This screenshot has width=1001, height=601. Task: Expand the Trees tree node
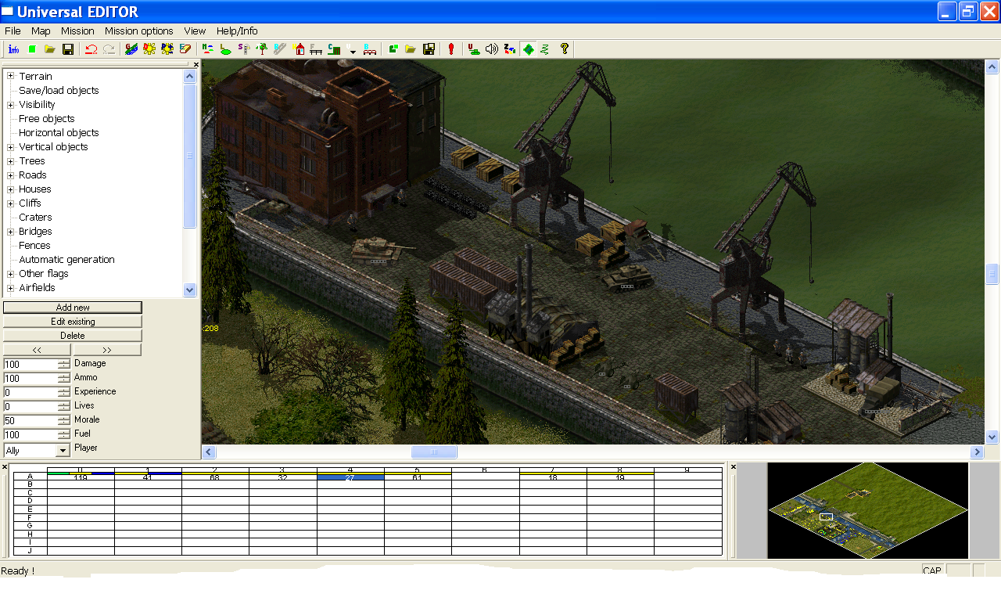click(x=11, y=160)
